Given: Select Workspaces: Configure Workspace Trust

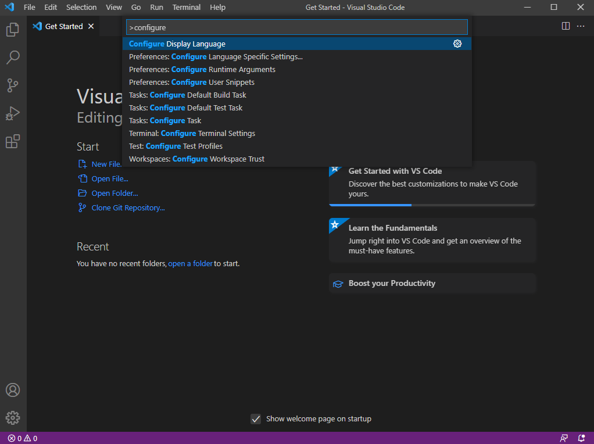Looking at the screenshot, I should point(297,159).
